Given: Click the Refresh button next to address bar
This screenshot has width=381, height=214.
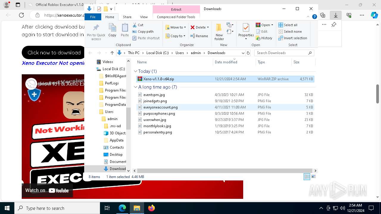Looking at the screenshot, I should coord(248,53).
